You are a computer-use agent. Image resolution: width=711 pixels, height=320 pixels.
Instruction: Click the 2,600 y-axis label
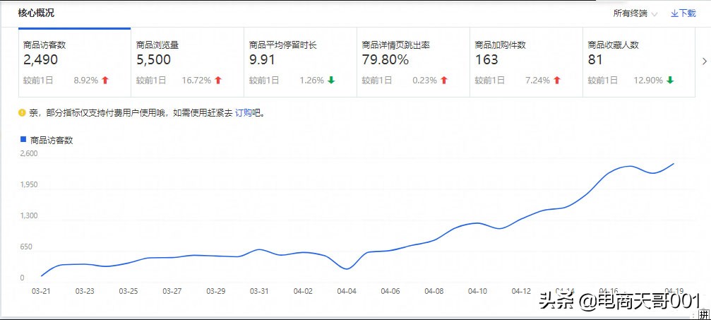(x=28, y=153)
